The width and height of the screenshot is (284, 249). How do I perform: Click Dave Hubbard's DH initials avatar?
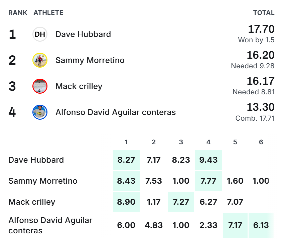(x=40, y=34)
